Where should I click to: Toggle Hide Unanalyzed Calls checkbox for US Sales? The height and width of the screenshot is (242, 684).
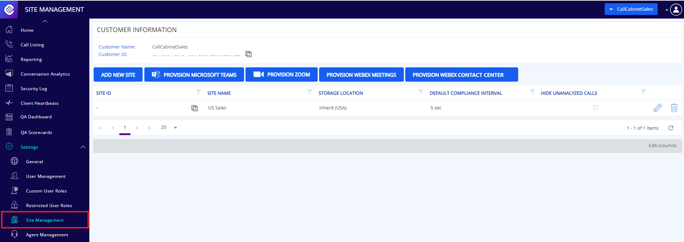click(595, 108)
